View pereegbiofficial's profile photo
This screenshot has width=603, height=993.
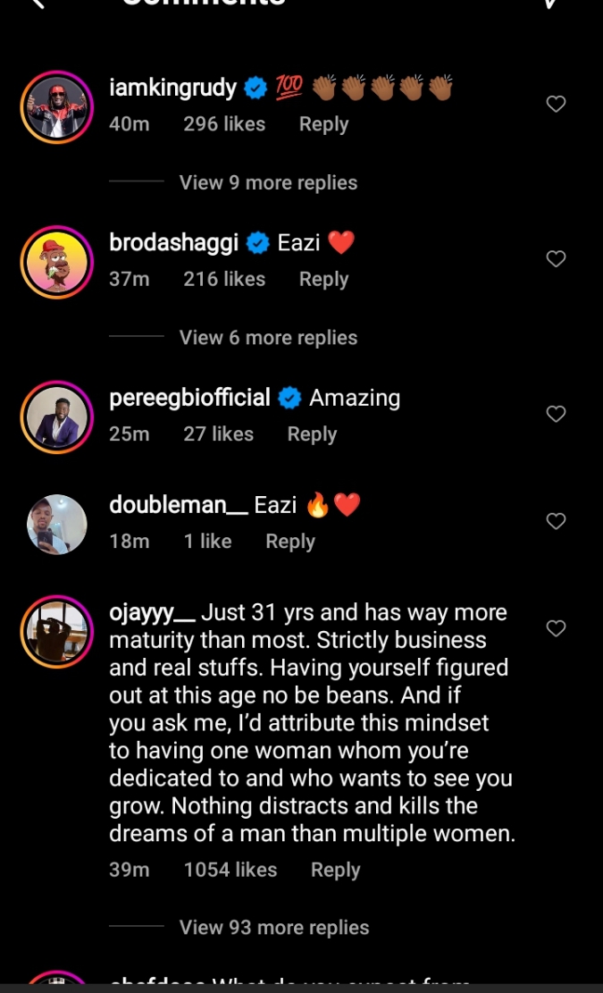pos(56,417)
